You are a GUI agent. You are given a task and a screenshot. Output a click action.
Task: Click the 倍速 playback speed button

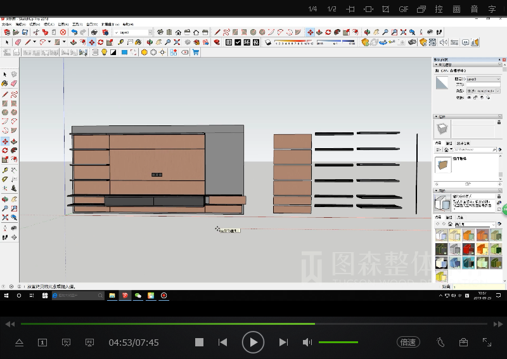(x=408, y=342)
